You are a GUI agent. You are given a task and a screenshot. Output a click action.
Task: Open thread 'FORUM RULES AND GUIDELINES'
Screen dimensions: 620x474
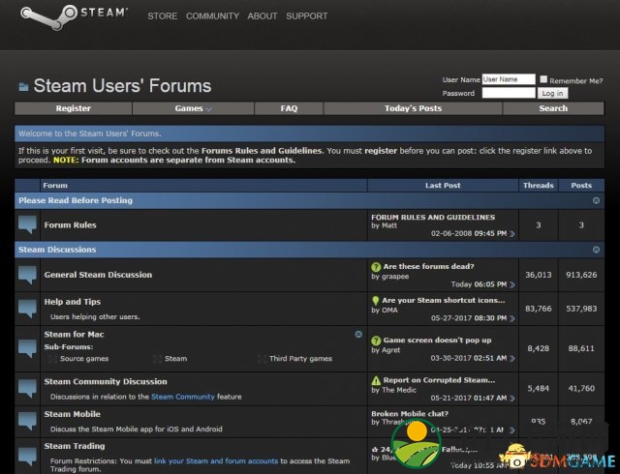433,218
